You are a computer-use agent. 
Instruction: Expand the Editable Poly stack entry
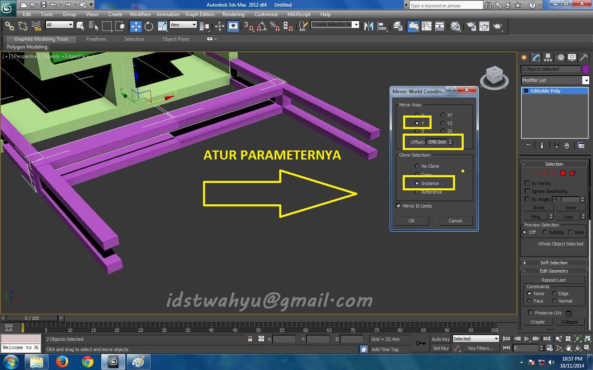526,91
